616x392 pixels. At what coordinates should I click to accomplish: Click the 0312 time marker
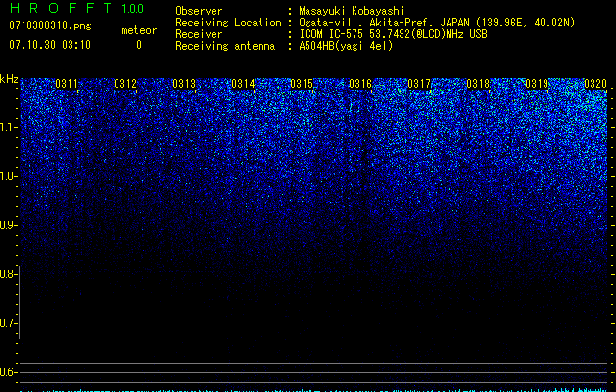[125, 84]
